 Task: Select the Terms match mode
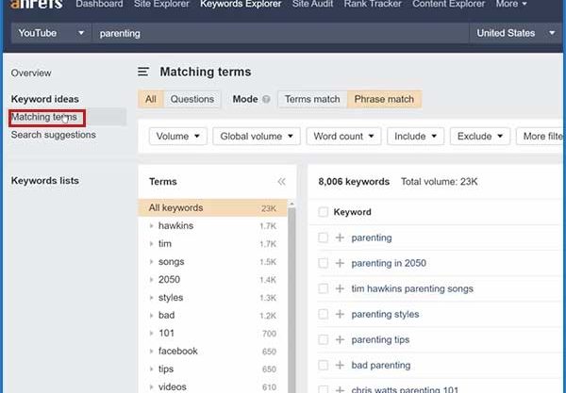coord(312,99)
